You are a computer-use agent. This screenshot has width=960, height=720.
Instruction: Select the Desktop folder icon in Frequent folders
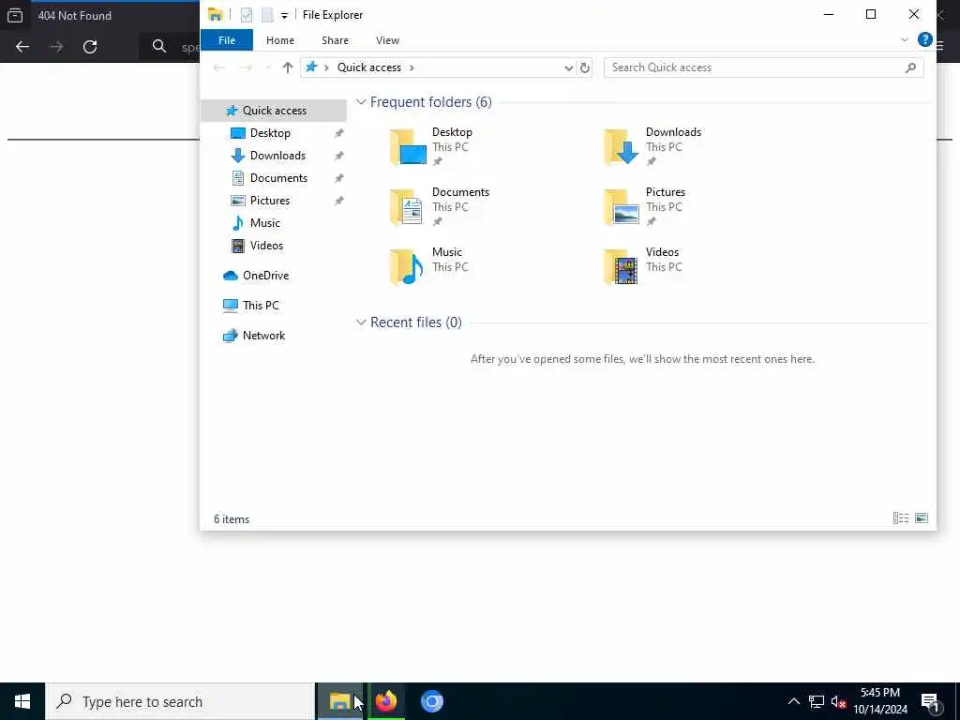coord(408,147)
